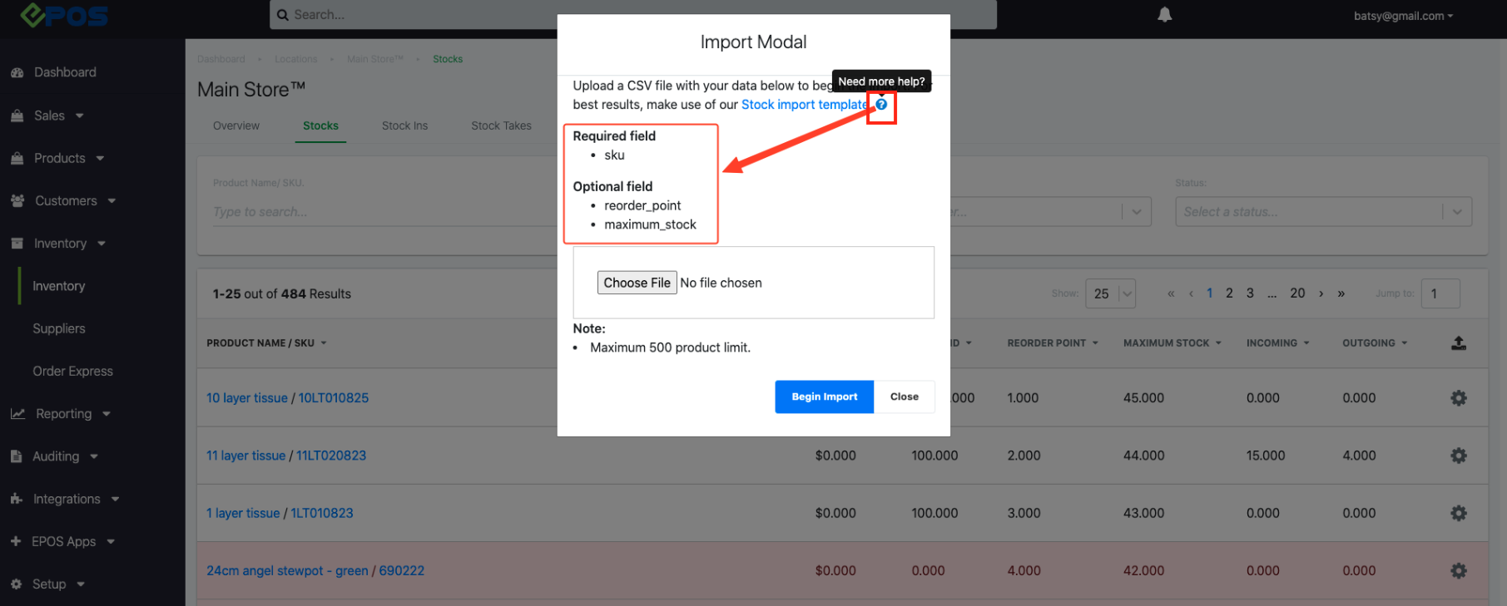Click the Choose File button
This screenshot has height=606, width=1507.
click(x=637, y=283)
